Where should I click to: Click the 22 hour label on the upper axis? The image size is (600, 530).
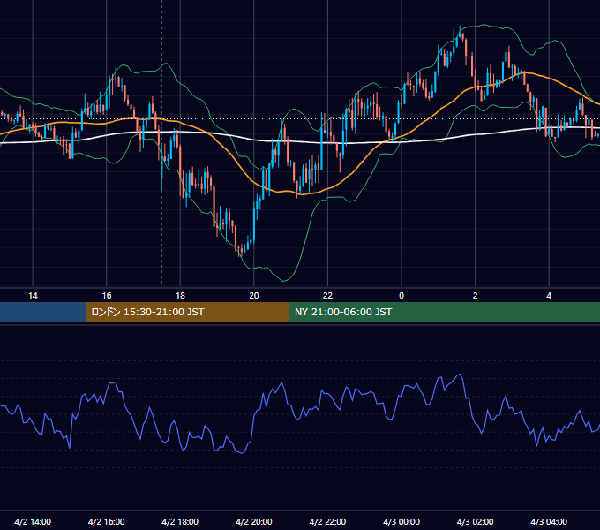[327, 296]
